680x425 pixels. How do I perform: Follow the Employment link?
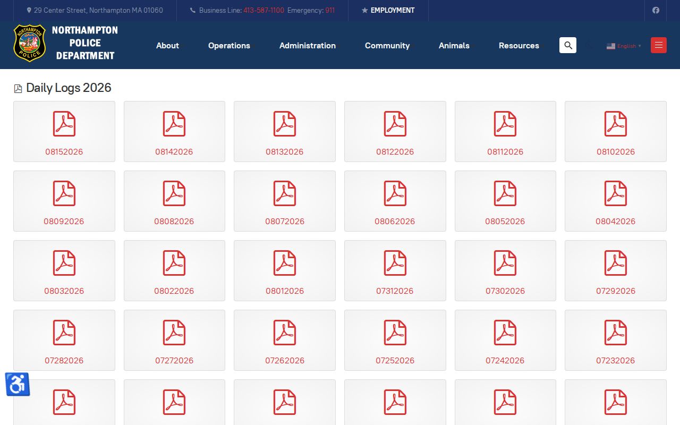(388, 10)
